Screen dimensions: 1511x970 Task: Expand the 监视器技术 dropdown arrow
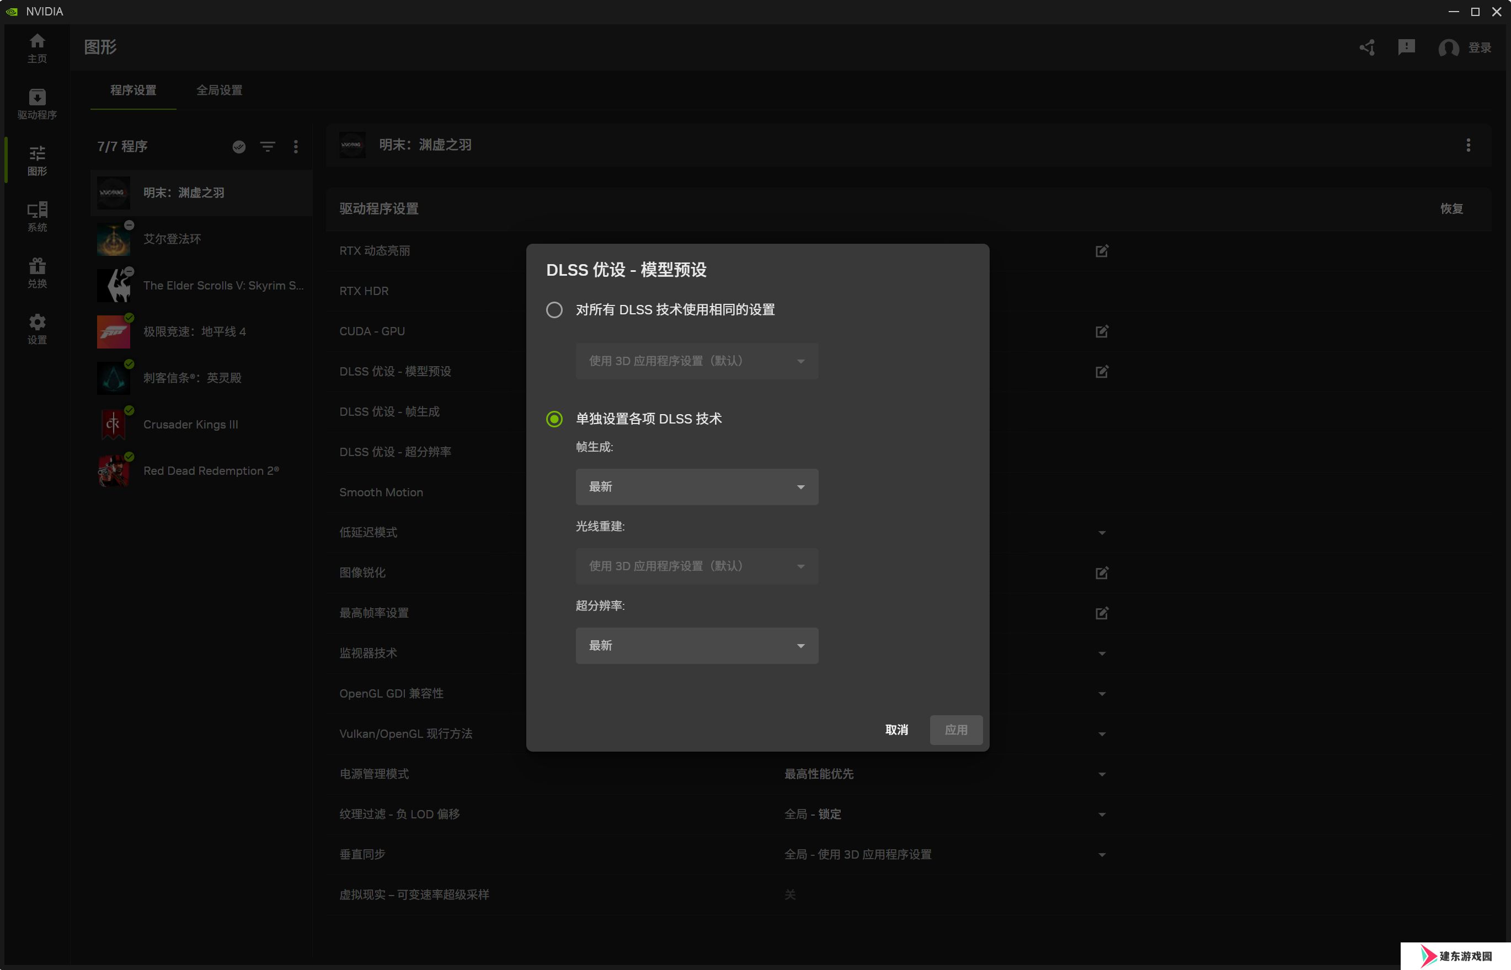[1102, 654]
